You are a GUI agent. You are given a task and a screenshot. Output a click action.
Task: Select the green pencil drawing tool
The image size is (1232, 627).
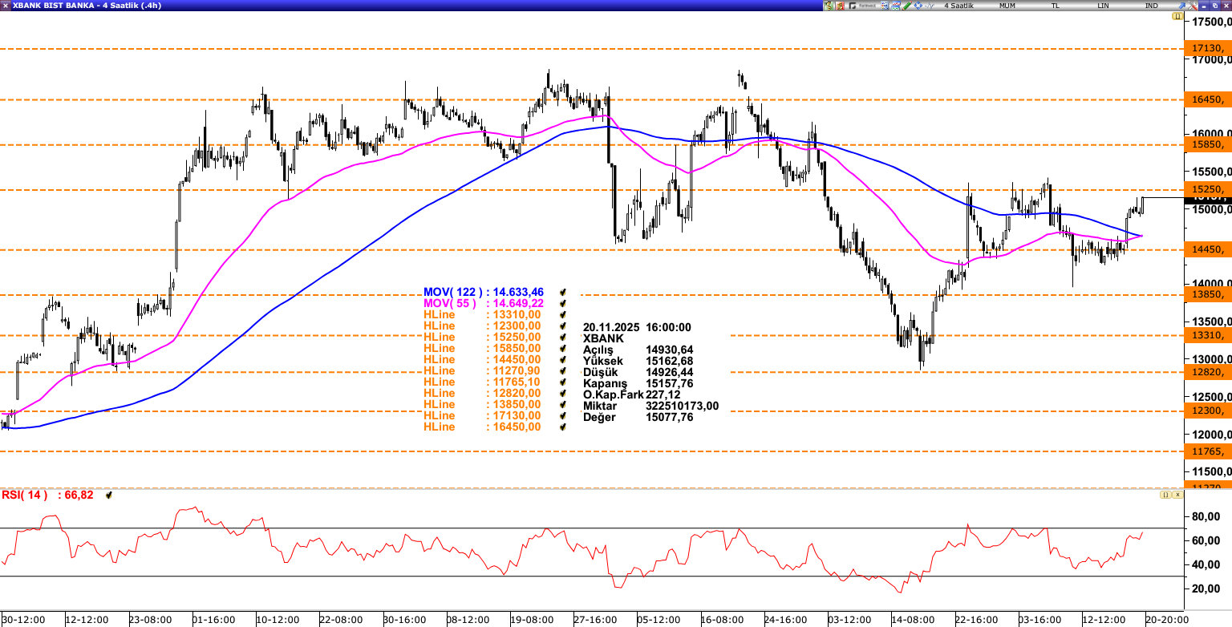coord(907,5)
